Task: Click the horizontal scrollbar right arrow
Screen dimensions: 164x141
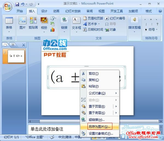Action: (161, 121)
